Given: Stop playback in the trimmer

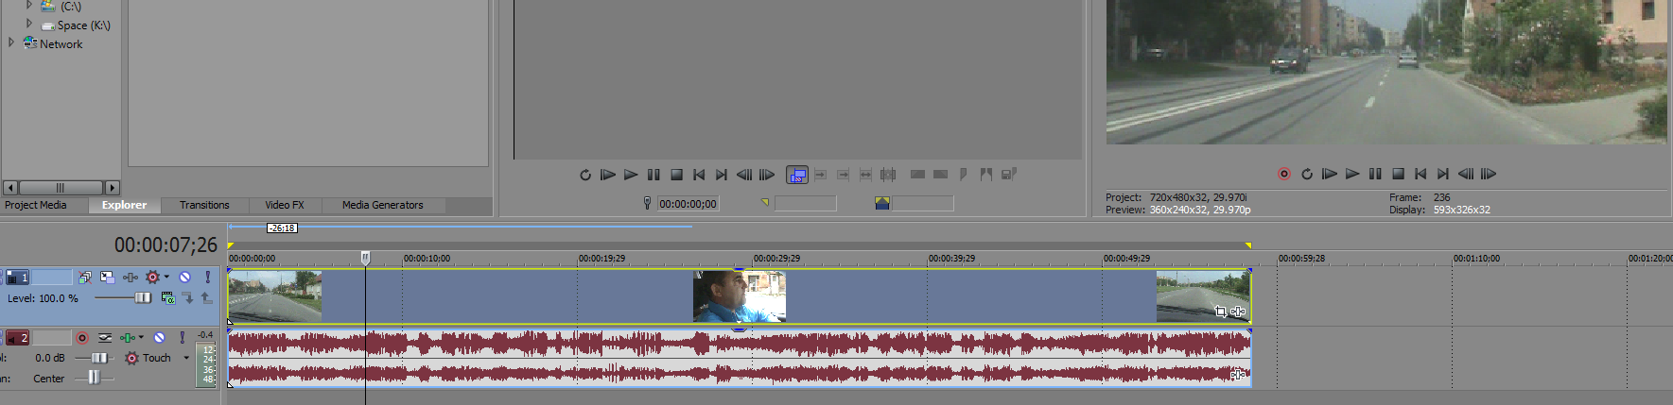Looking at the screenshot, I should pyautogui.click(x=676, y=175).
